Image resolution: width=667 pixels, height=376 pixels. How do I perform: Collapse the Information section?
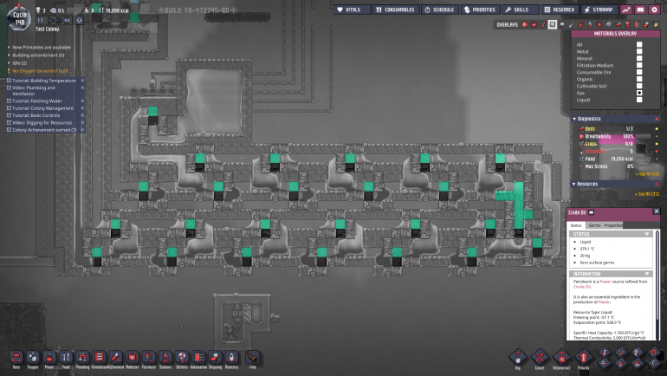click(x=647, y=274)
